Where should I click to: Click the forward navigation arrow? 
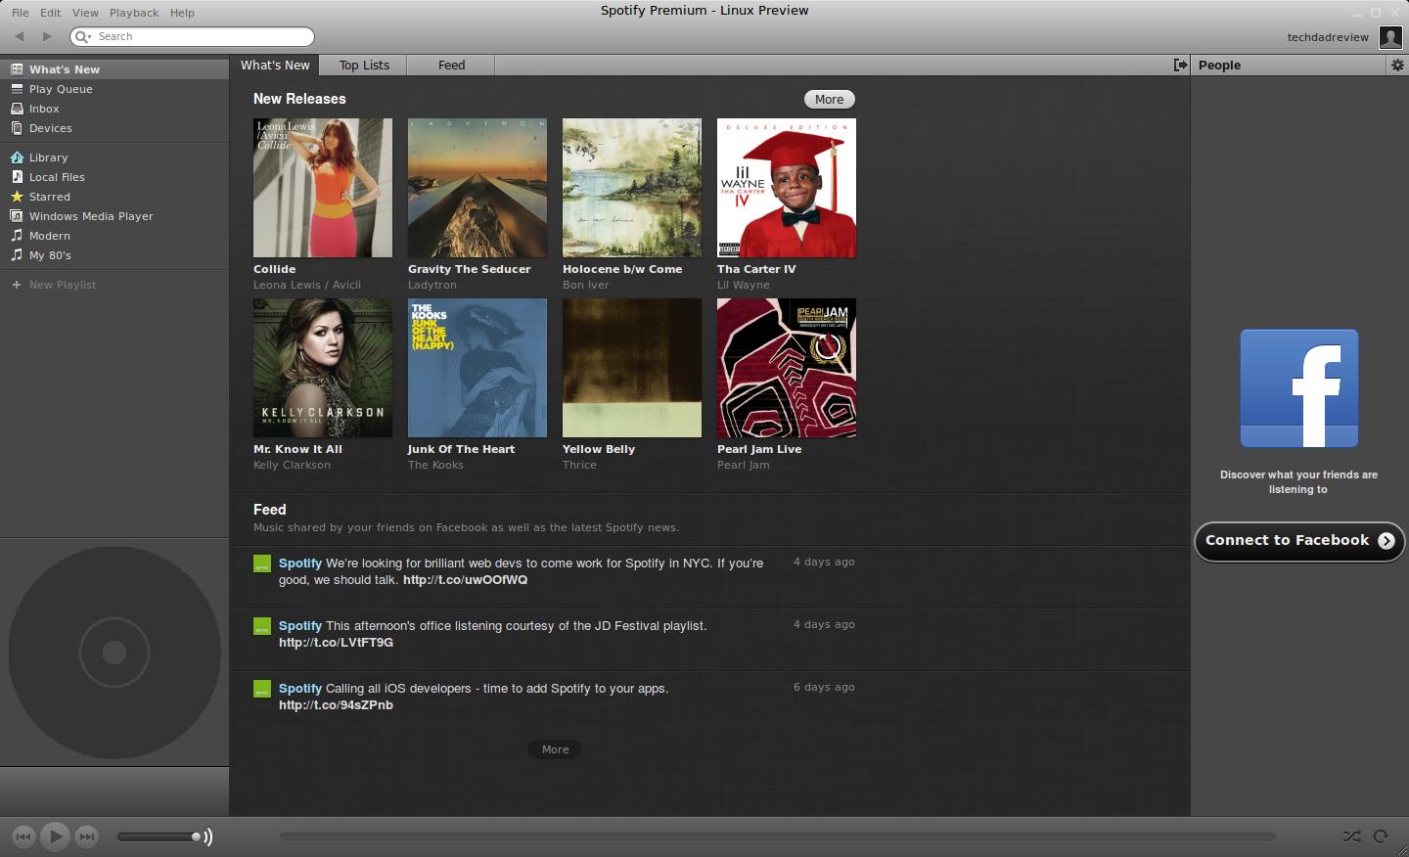click(46, 36)
